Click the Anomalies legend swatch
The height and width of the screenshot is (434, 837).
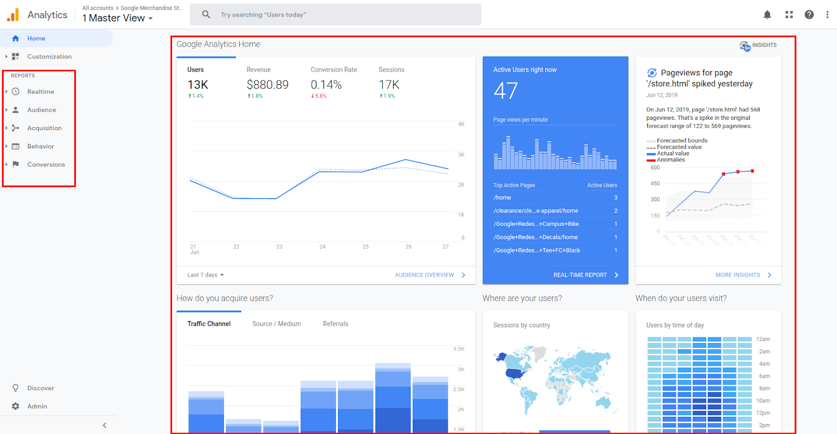(651, 160)
